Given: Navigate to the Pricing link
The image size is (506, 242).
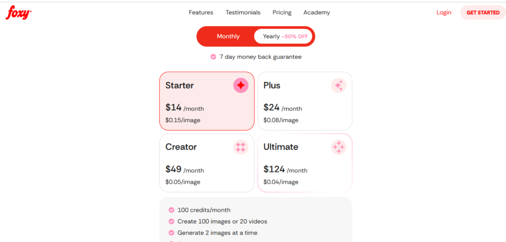Looking at the screenshot, I should point(282,12).
